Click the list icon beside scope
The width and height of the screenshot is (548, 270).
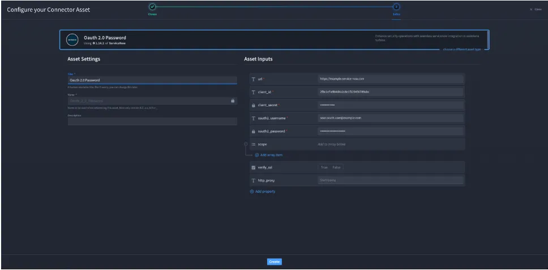pos(254,144)
